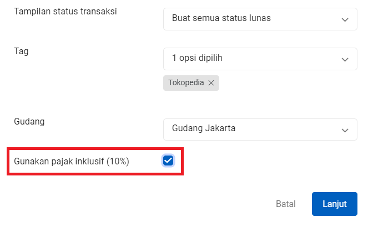Remove the Tokopedia tag with its X
Image resolution: width=368 pixels, height=233 pixels.
point(211,83)
